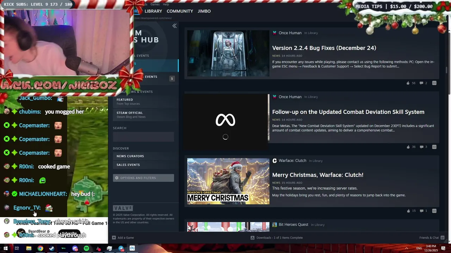The width and height of the screenshot is (451, 253).
Task: Open comments on Version 2.2.4 Bug Fixes post
Action: 421,83
